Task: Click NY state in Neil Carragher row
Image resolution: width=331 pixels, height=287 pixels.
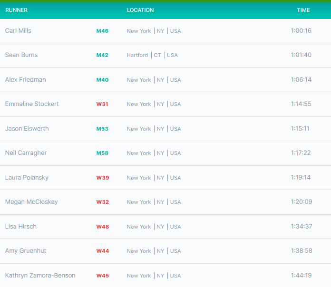Action: click(x=160, y=153)
